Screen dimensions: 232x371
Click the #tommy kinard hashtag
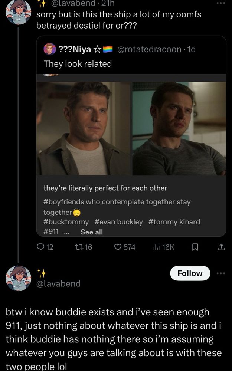coord(174,222)
